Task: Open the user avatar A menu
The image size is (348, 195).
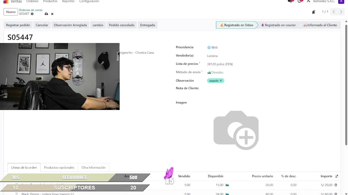Action: (x=341, y=1)
